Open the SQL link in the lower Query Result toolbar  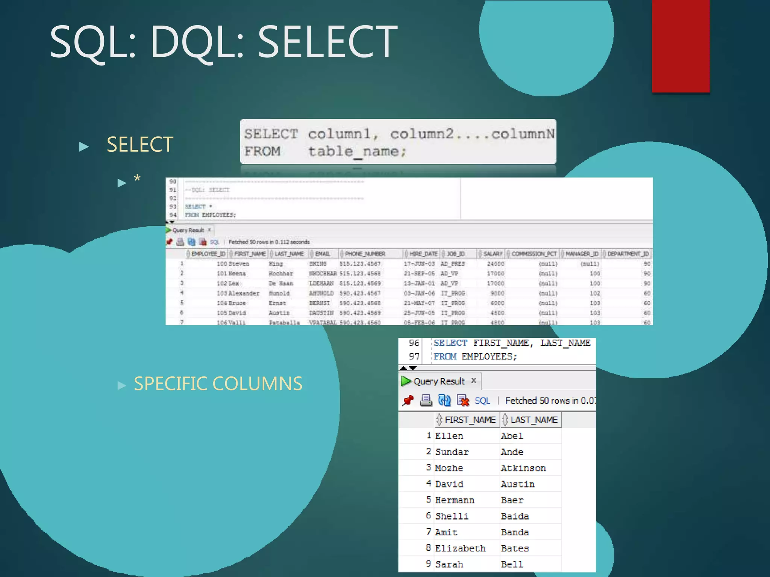tap(482, 401)
